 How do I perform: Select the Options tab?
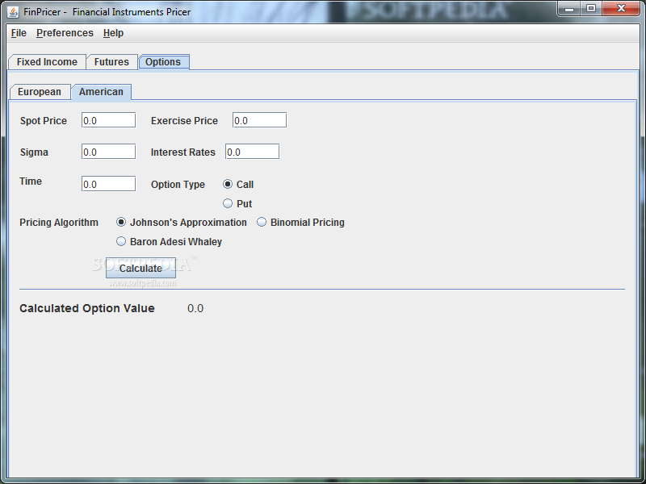point(163,62)
